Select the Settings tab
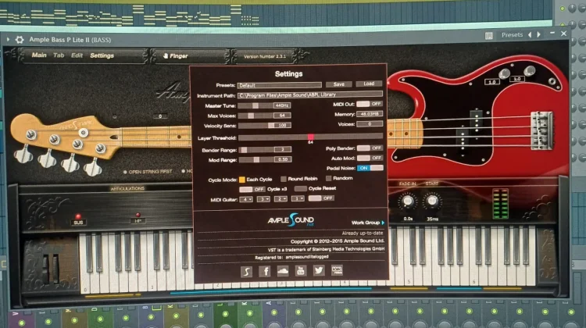Image resolution: width=586 pixels, height=328 pixels. click(102, 55)
